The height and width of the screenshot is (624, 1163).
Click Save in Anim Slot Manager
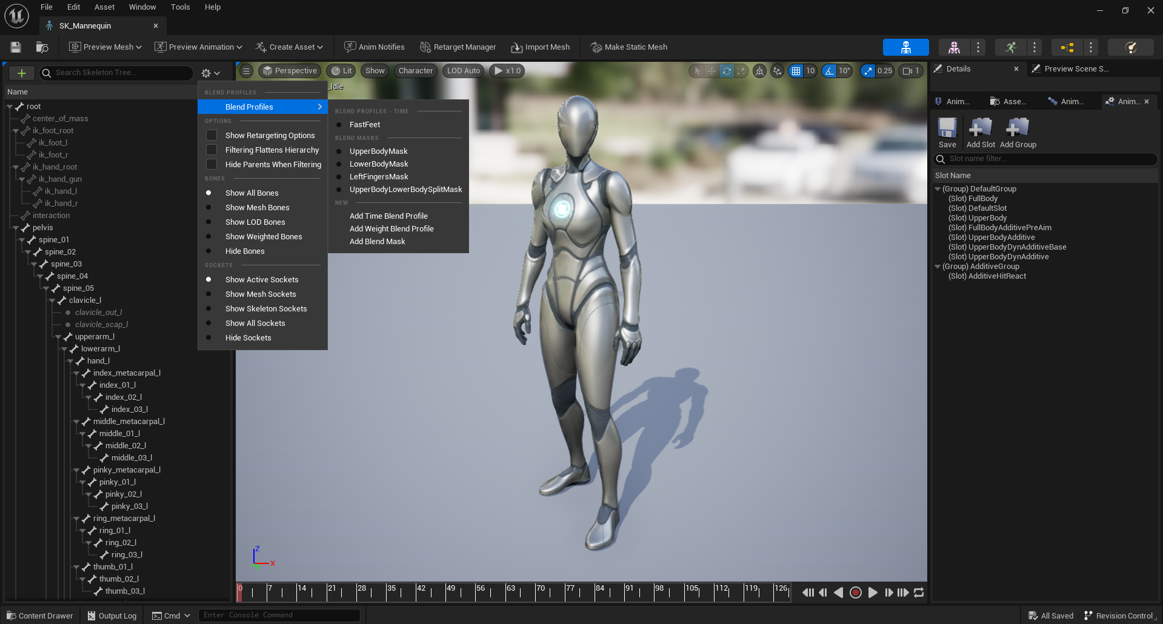point(947,133)
